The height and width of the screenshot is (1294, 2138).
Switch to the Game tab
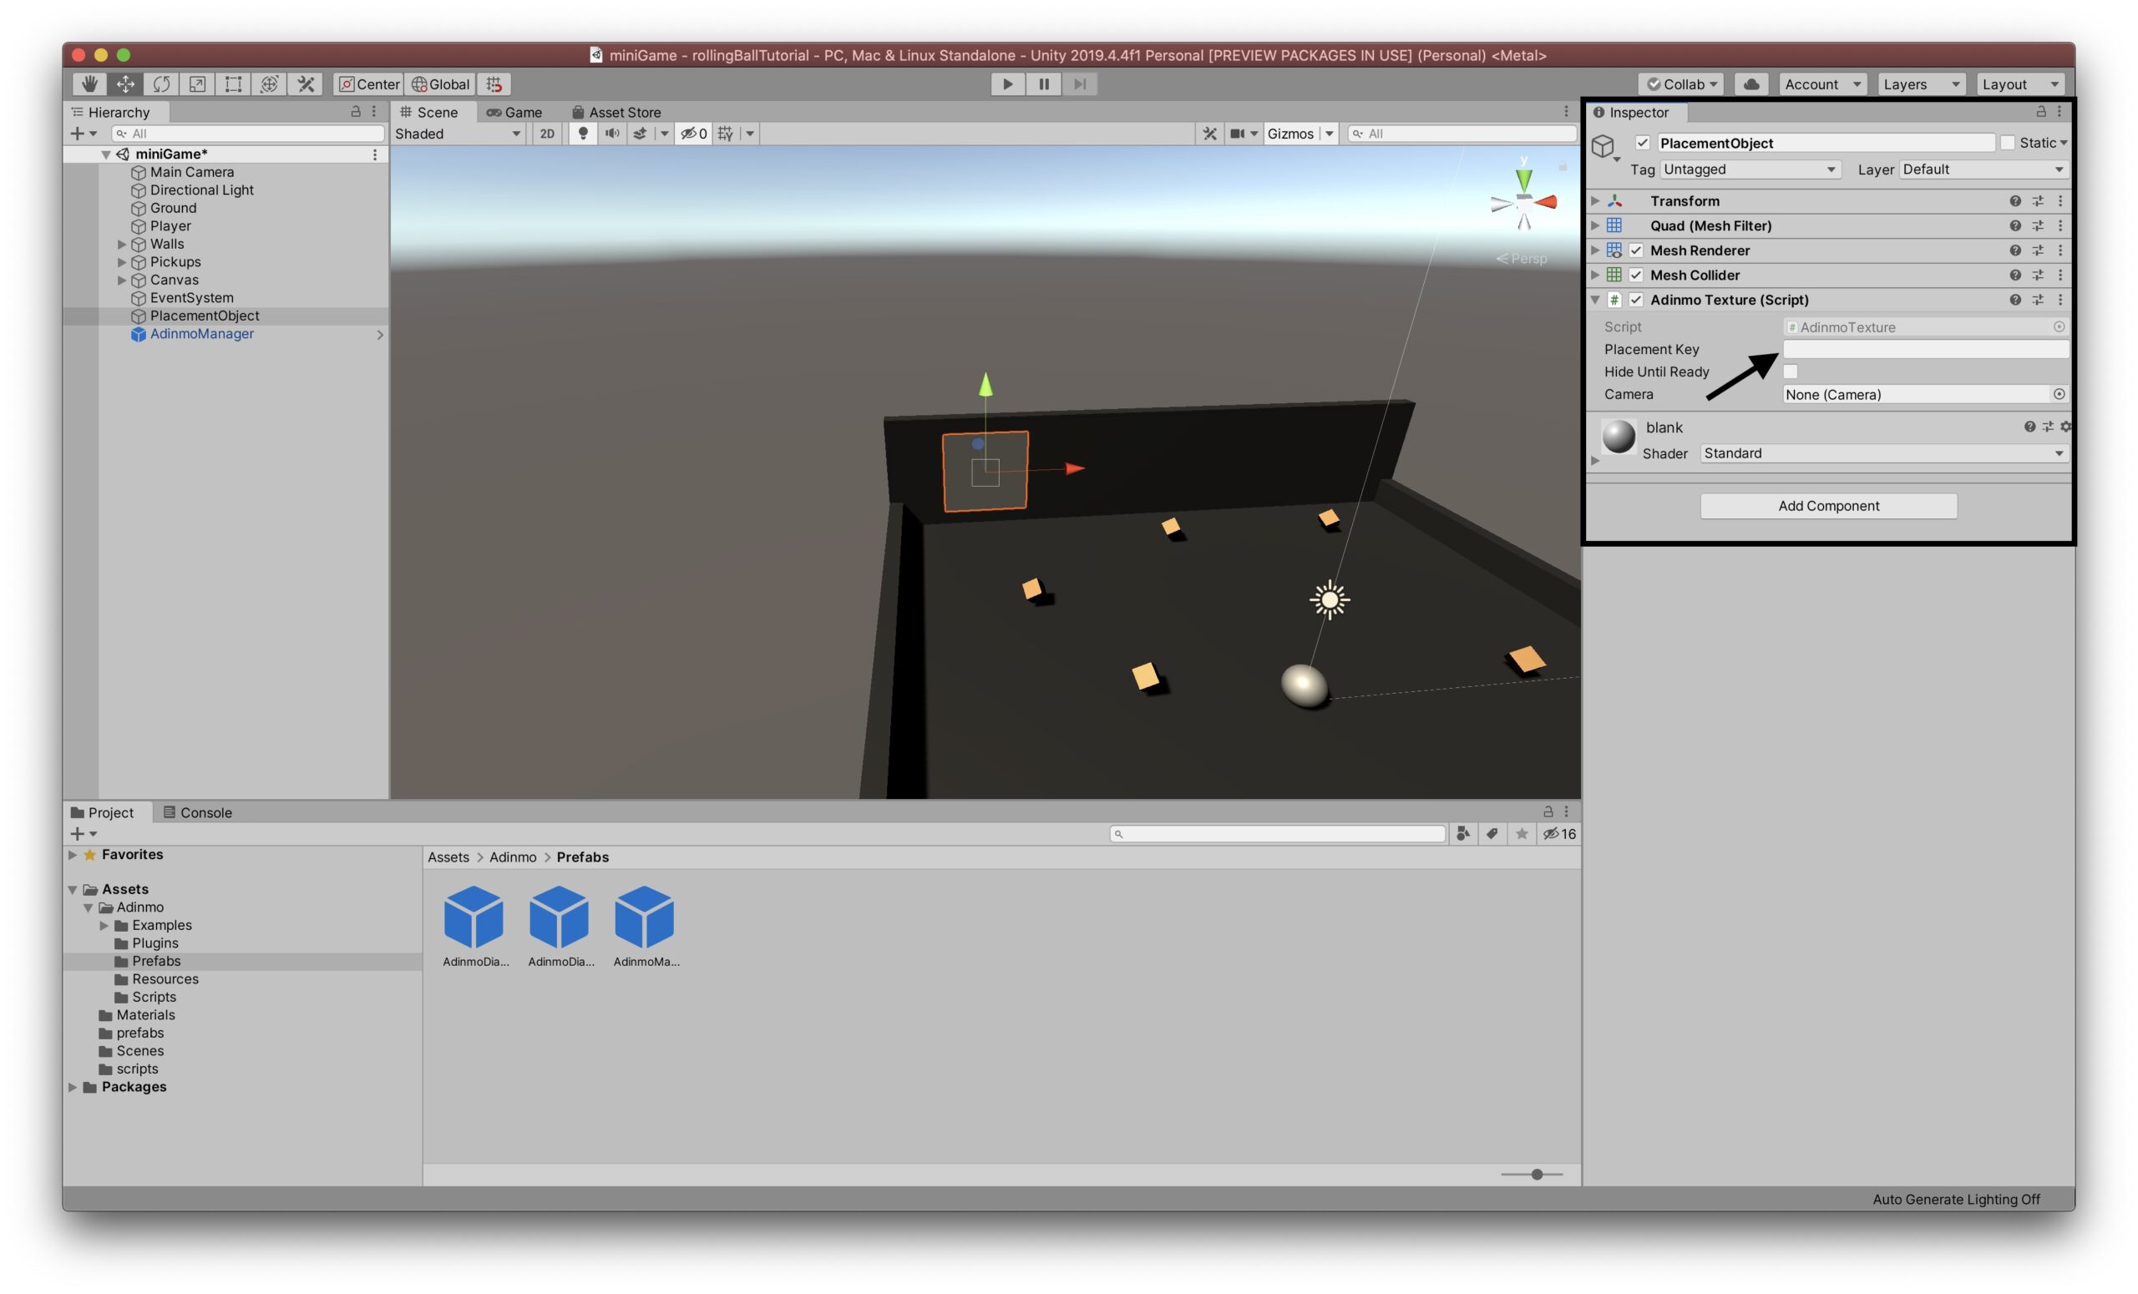tap(514, 112)
